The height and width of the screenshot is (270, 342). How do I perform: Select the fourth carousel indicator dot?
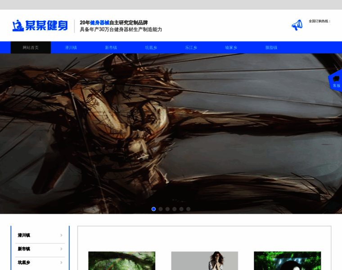pos(174,209)
